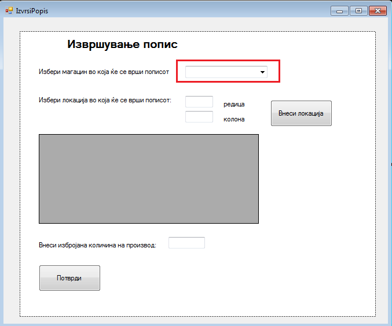Minimize the IzvrsiPopis window

339,10
